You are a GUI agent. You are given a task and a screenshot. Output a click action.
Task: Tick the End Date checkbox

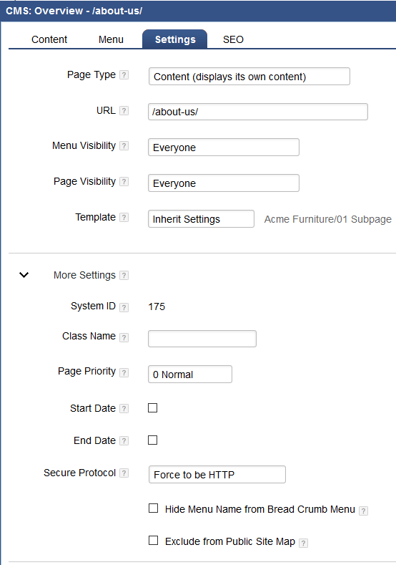click(152, 440)
